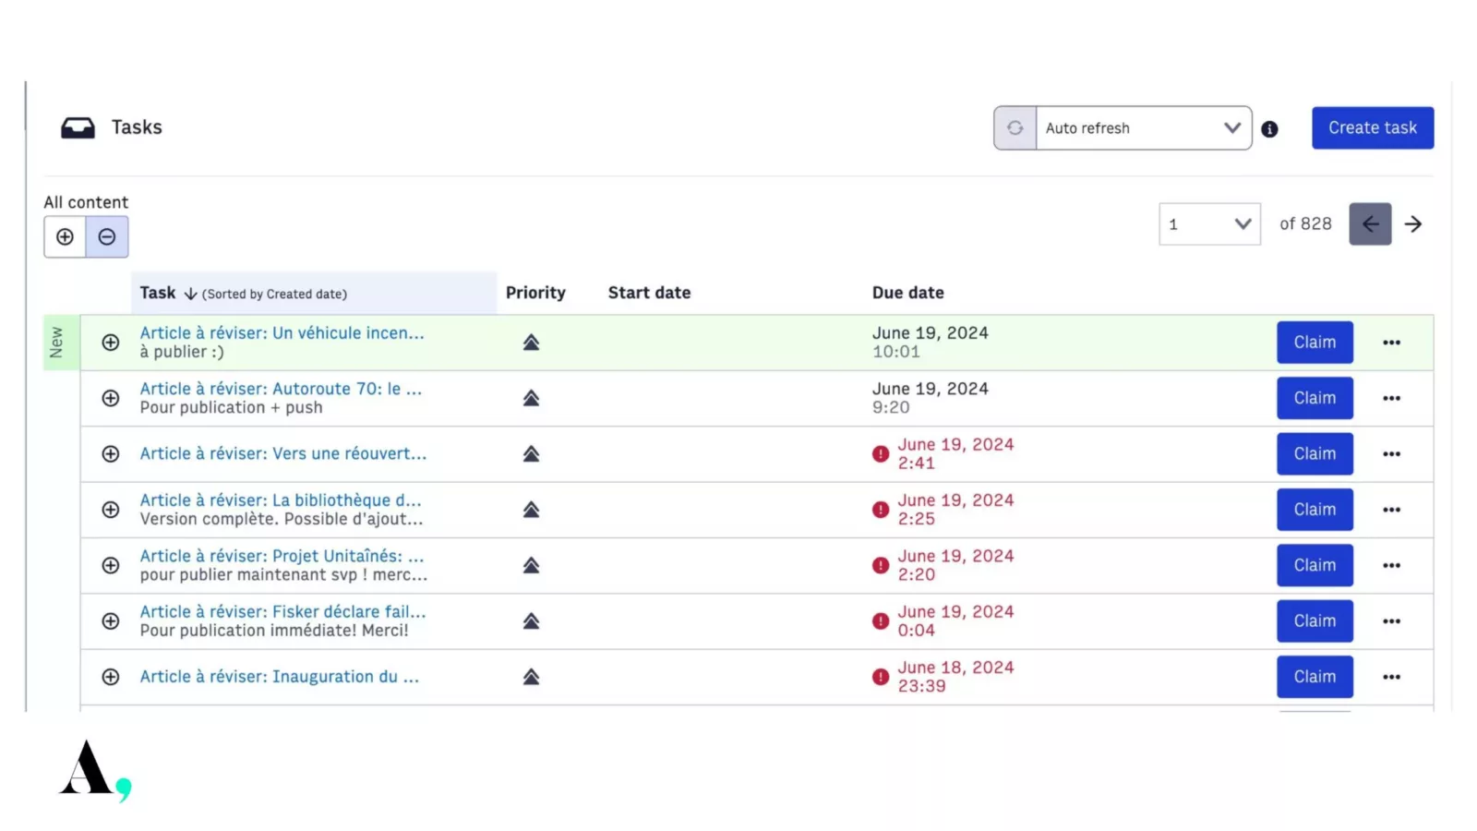
Task: Expand the 'Inauguration du ...' task row
Action: [111, 677]
